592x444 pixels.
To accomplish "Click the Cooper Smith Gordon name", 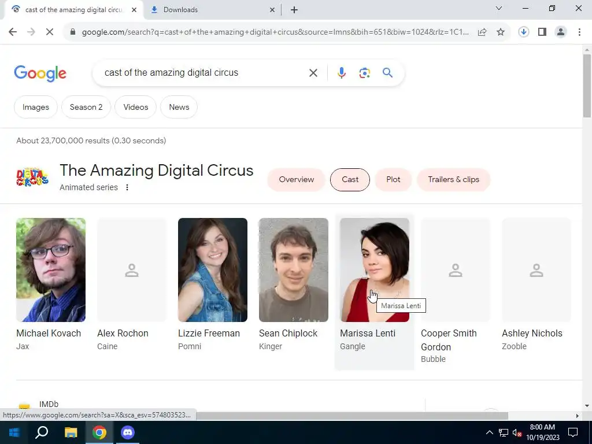I will coord(449,340).
